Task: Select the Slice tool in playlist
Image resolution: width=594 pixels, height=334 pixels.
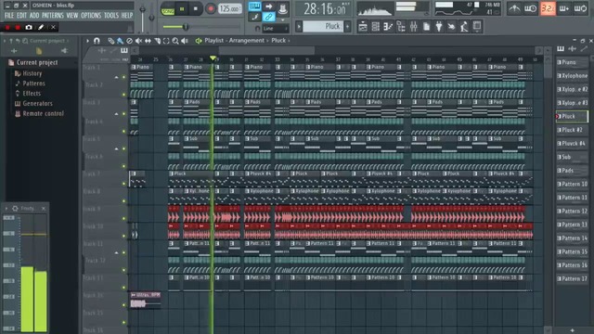Action: pyautogui.click(x=157, y=41)
